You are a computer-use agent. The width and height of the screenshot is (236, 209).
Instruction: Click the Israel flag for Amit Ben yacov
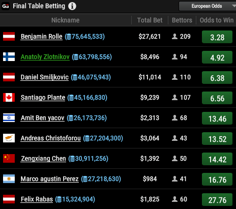(9, 118)
